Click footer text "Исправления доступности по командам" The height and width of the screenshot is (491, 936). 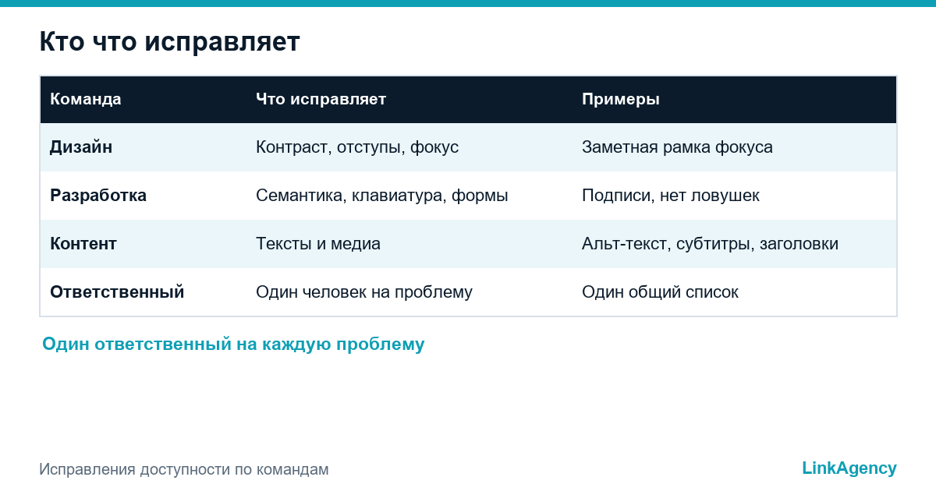184,470
